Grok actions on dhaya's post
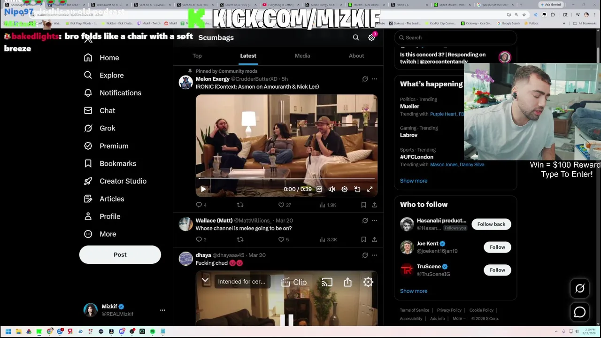The width and height of the screenshot is (601, 338). point(365,255)
